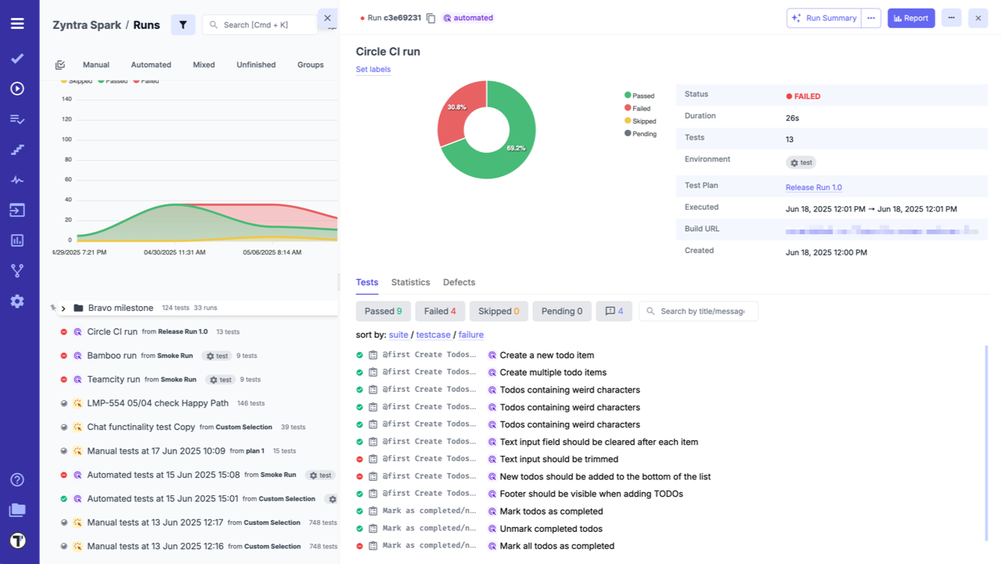Image resolution: width=1002 pixels, height=564 pixels.
Task: Open sidebar Settings gear
Action: click(17, 301)
